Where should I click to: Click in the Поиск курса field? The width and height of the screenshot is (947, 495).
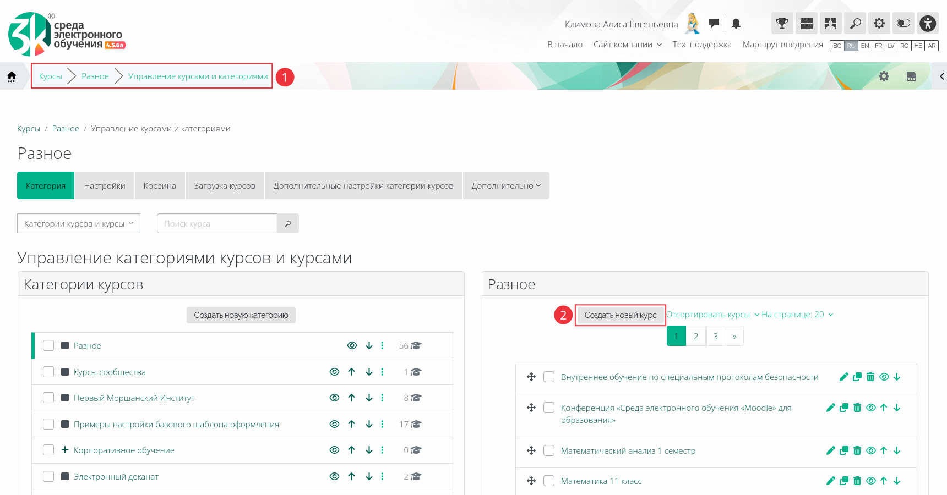point(217,224)
